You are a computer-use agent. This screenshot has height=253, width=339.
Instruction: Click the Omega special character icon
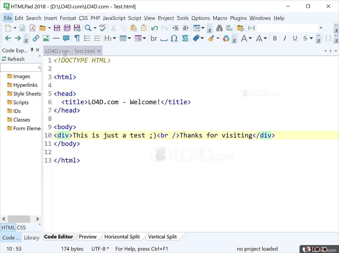tap(174, 38)
